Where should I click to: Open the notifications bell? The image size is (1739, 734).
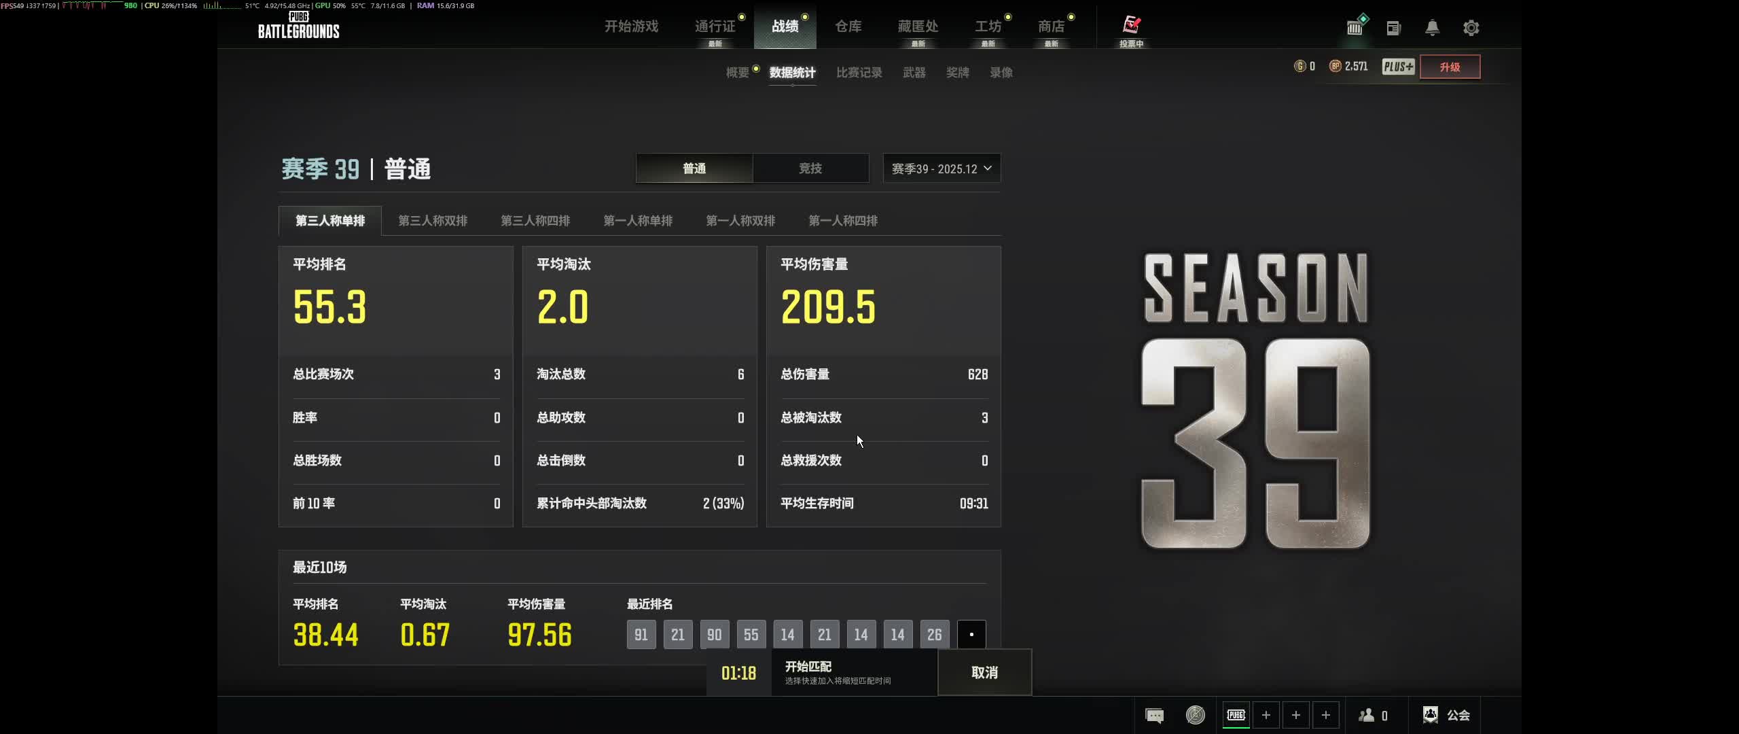coord(1432,28)
